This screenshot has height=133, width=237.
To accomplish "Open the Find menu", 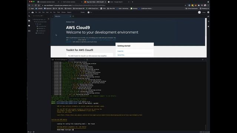I will click(43, 12).
